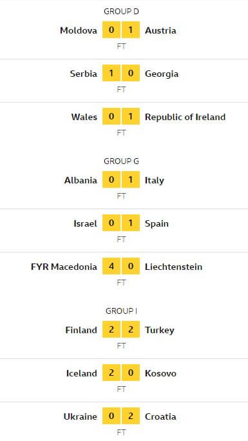248x441 pixels.
Task: Click the Albania team name
Action: 81,180
